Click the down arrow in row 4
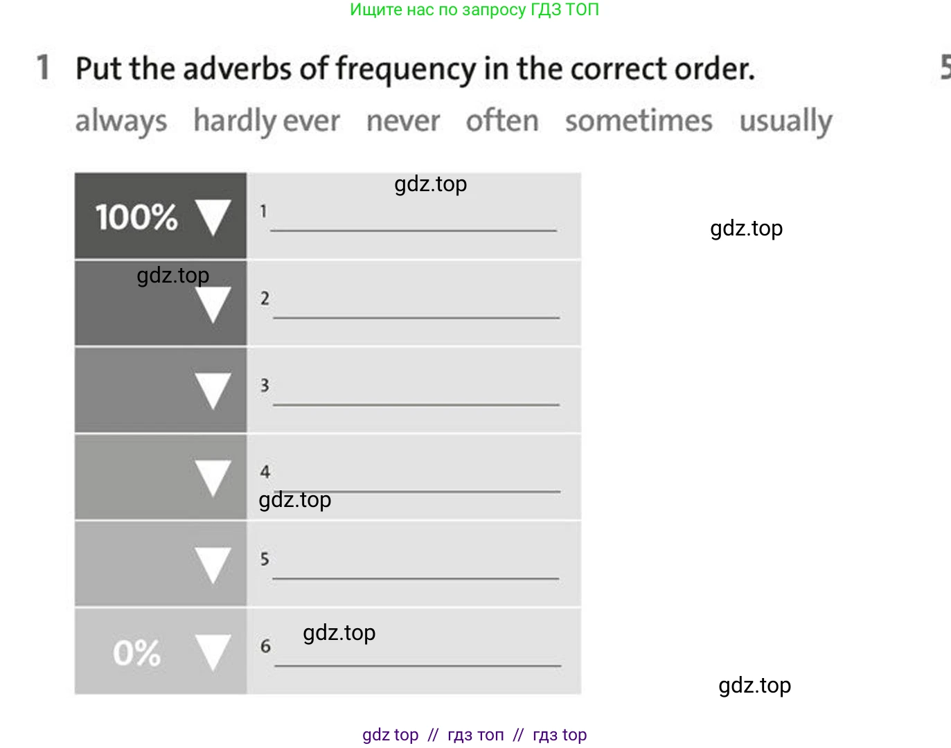This screenshot has height=748, width=951. 213,479
